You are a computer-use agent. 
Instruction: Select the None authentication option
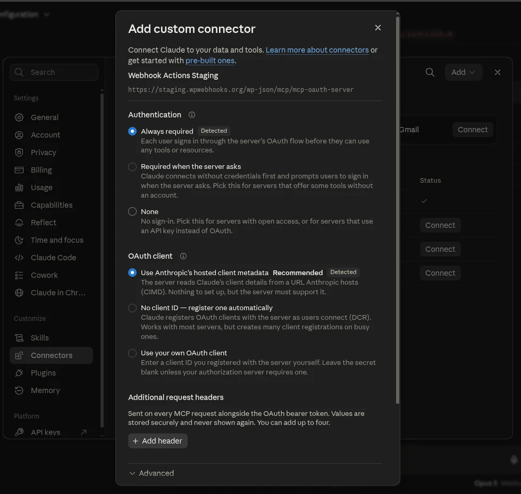click(132, 212)
